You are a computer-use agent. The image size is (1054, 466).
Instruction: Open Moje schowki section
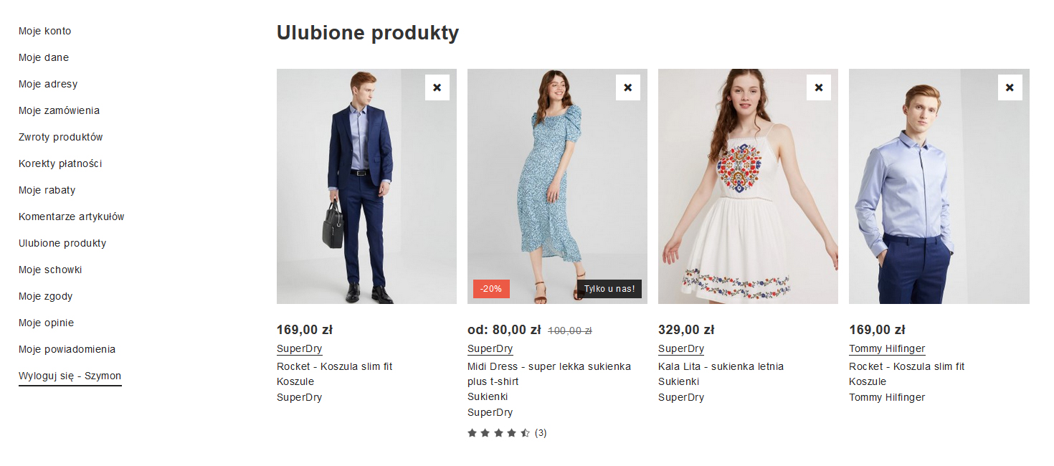(50, 270)
